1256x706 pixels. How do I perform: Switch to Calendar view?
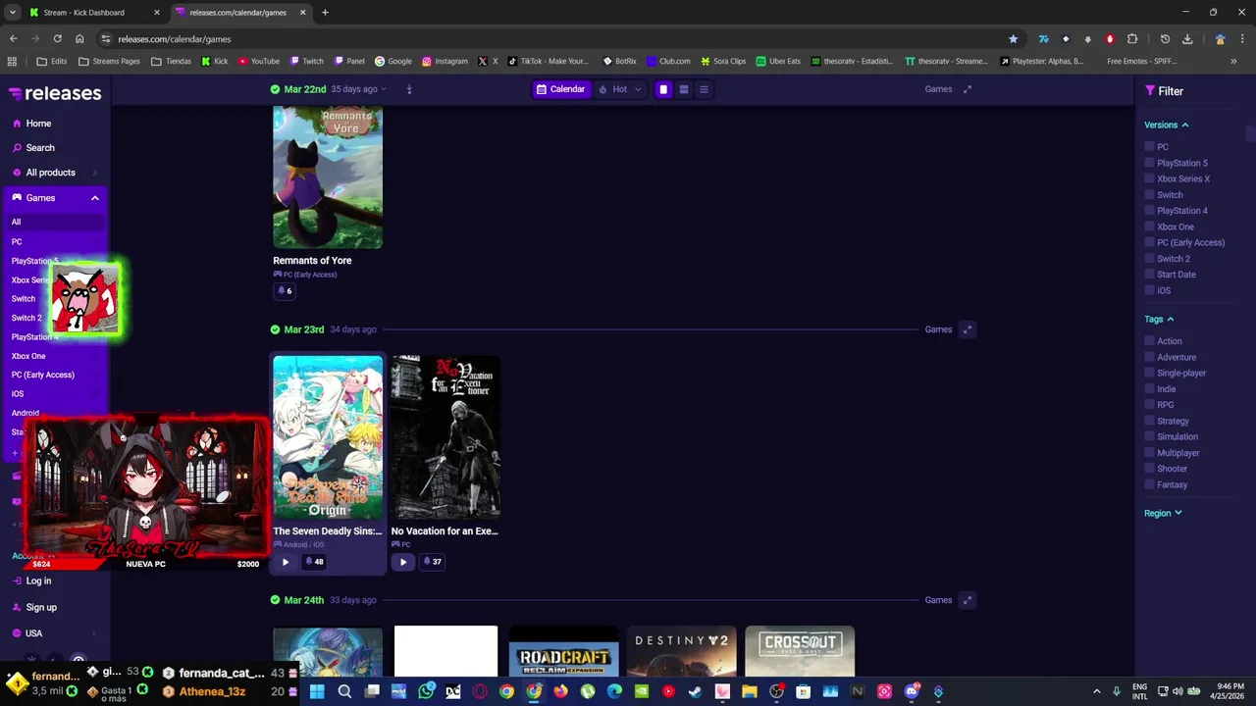coord(560,89)
